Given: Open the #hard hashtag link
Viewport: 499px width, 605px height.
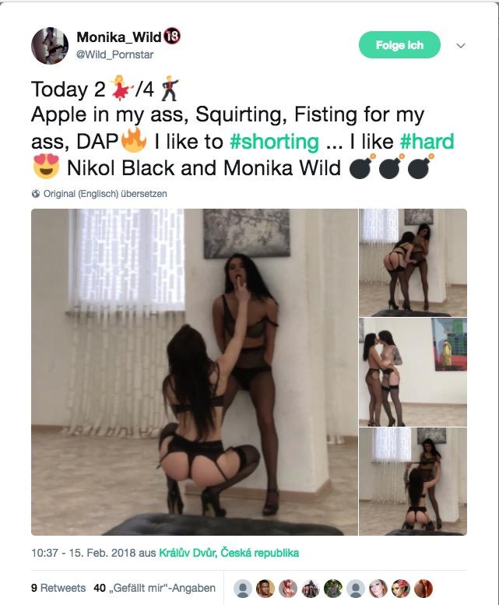Looking at the screenshot, I should pos(427,142).
